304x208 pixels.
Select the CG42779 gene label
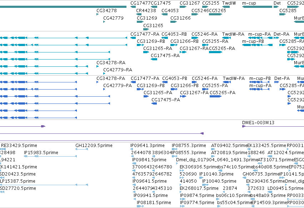point(113,18)
